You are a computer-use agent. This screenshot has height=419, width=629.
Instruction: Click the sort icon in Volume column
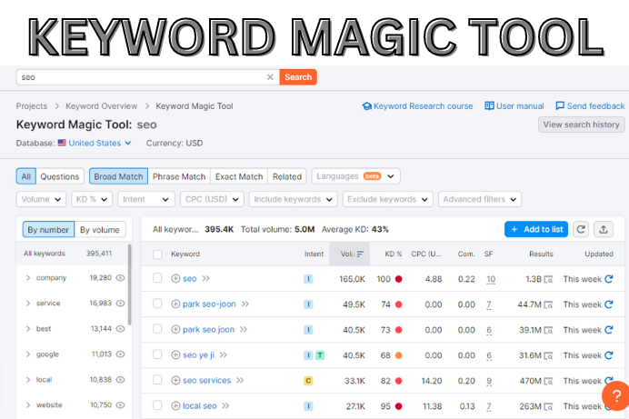[361, 254]
